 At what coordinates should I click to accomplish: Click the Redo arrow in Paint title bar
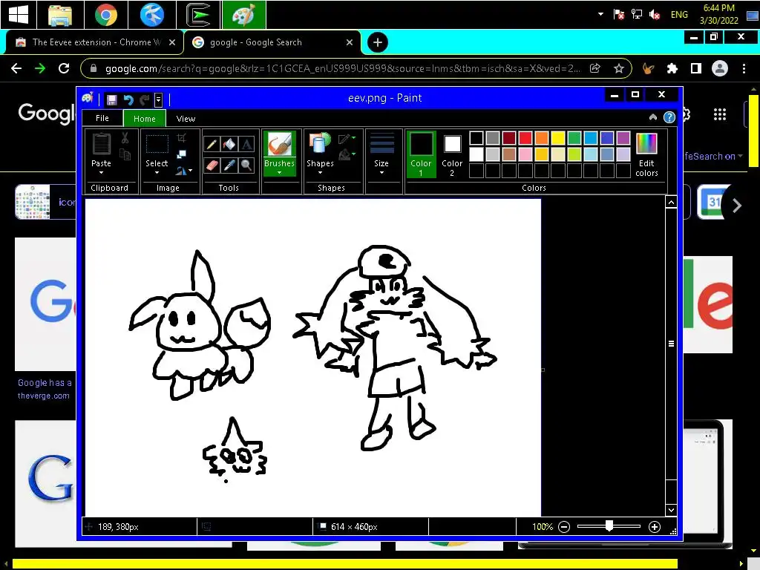pos(144,100)
